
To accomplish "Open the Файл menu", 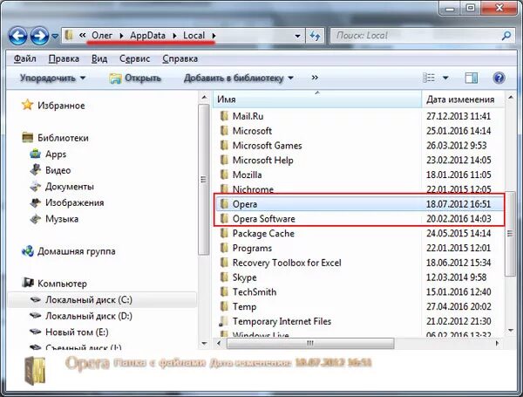I will (x=24, y=58).
